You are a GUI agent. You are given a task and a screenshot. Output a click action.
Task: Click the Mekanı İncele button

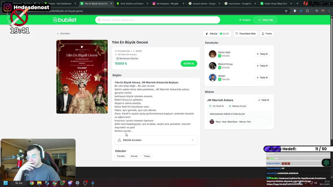tap(237, 106)
